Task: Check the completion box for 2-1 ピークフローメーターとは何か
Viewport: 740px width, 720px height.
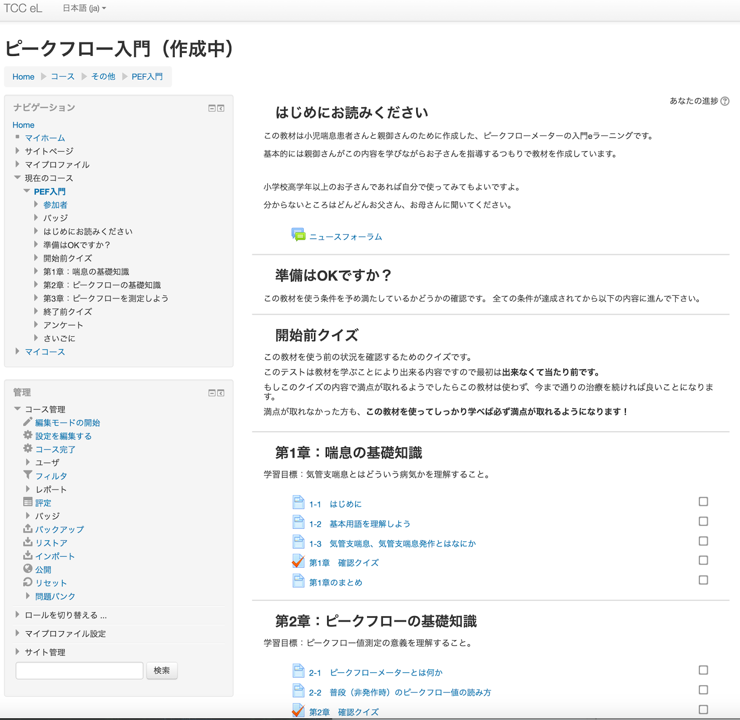Action: [x=703, y=670]
